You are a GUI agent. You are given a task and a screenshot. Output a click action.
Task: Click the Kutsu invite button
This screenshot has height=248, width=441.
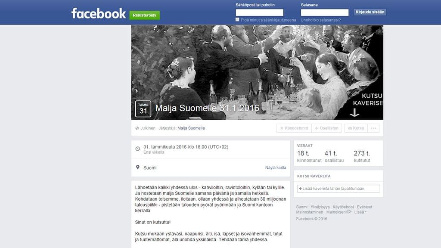pyautogui.click(x=356, y=128)
